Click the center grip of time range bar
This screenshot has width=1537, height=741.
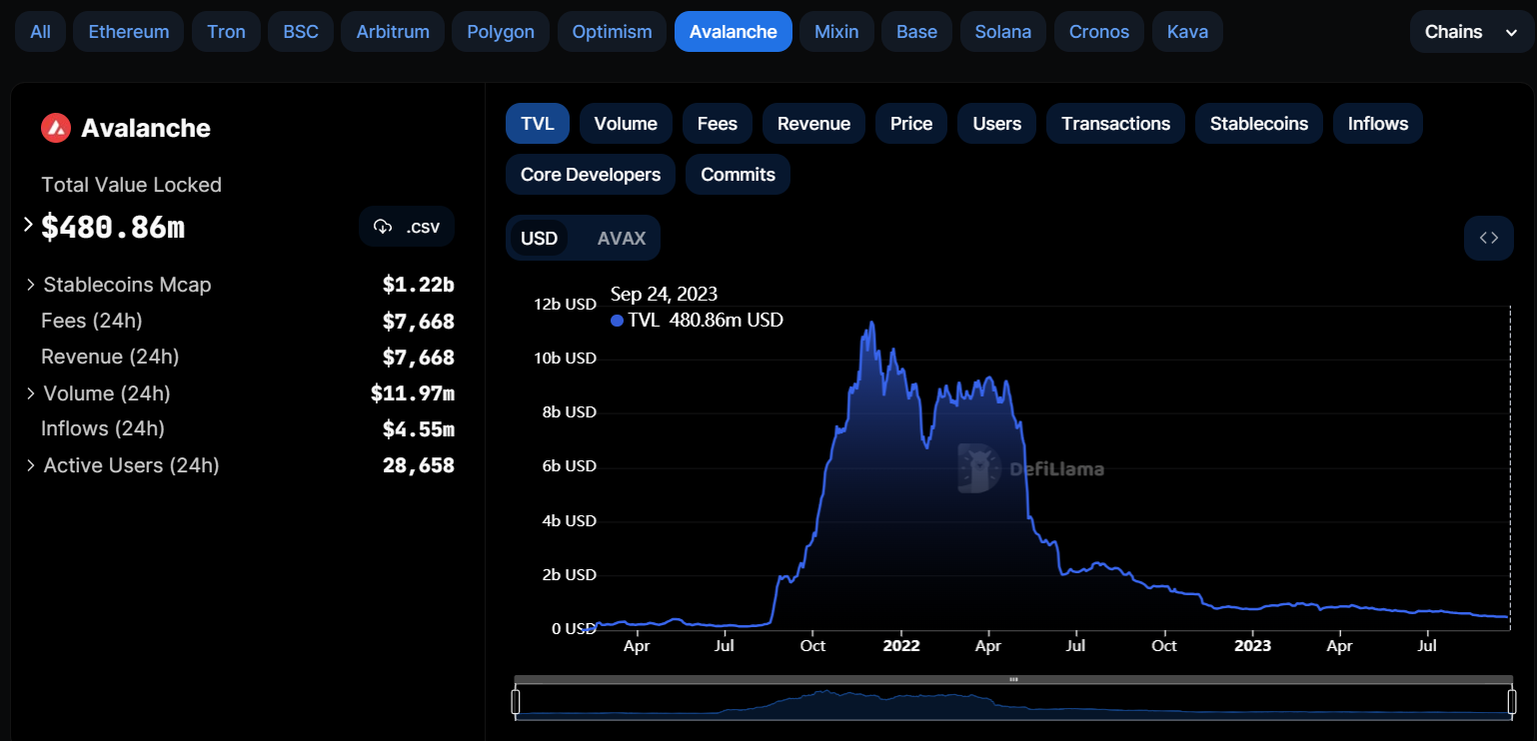pos(1013,679)
